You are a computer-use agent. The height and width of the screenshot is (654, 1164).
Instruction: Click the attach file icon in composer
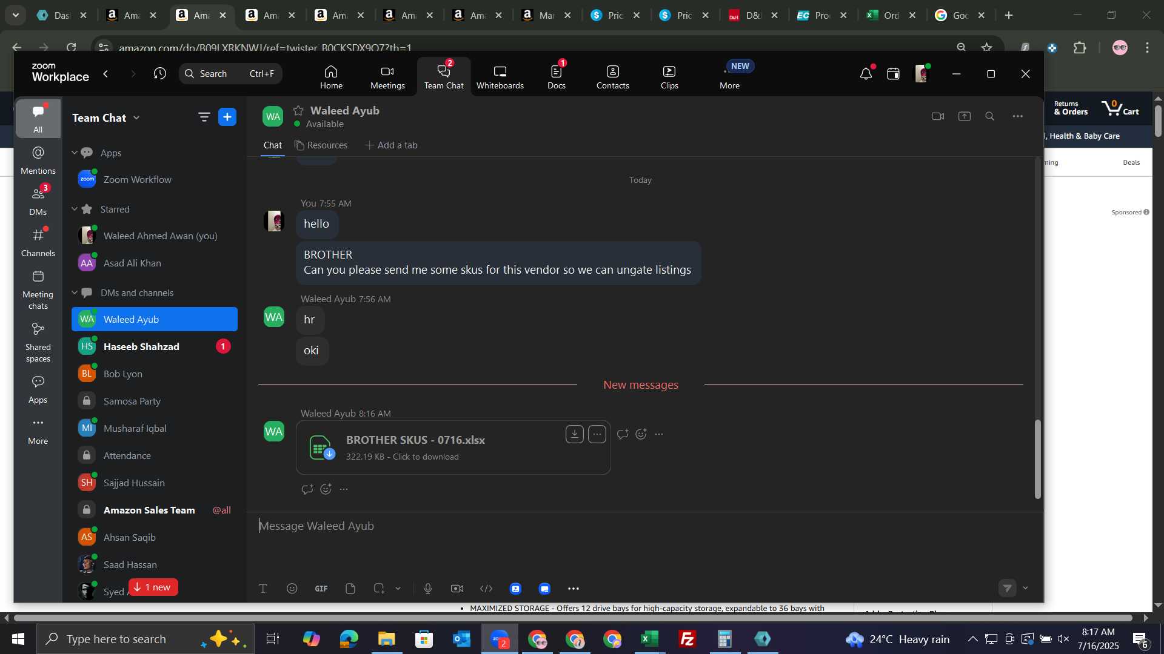350,589
